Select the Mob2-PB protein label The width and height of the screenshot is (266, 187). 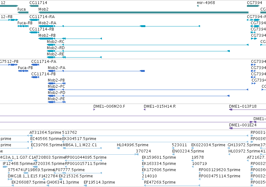pos(56,80)
